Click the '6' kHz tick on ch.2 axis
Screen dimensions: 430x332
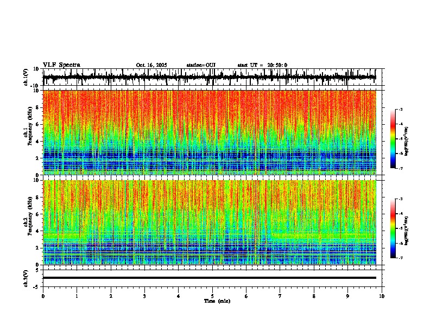coord(38,214)
